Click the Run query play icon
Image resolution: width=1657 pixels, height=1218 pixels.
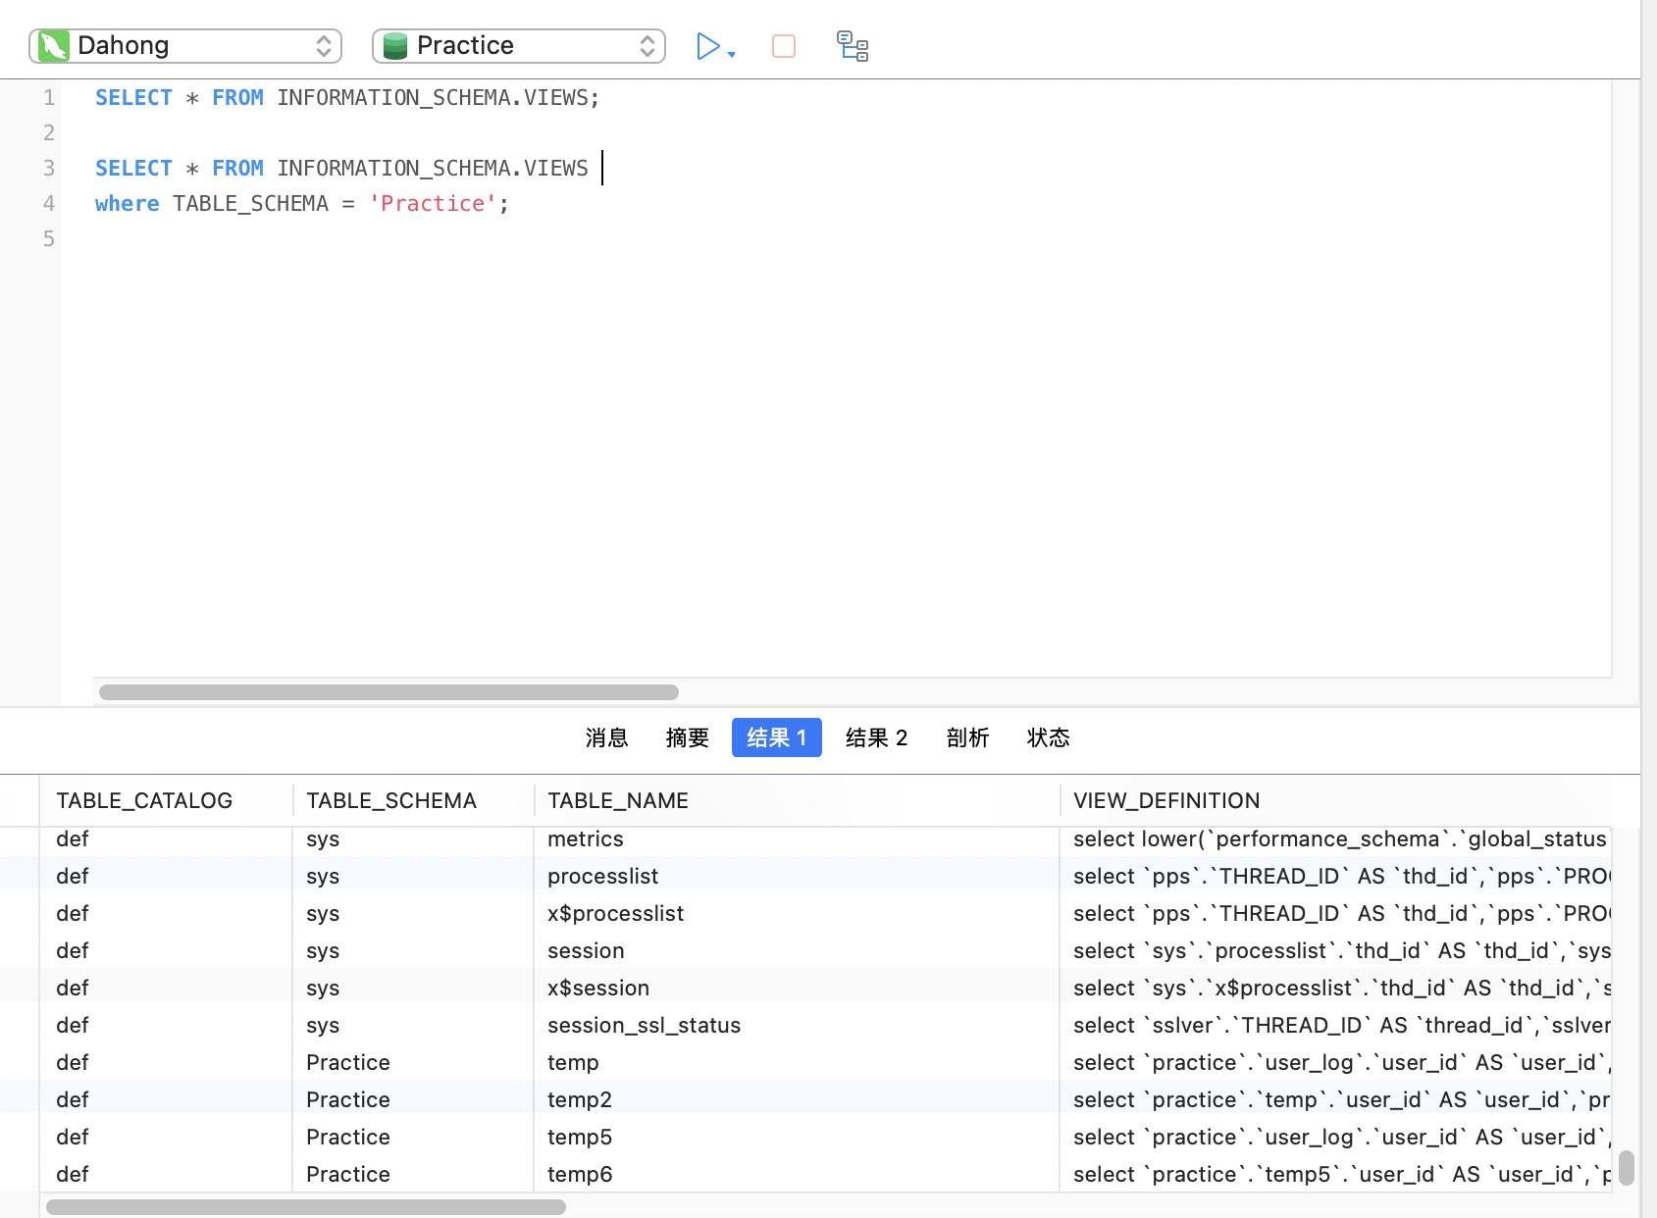[707, 46]
